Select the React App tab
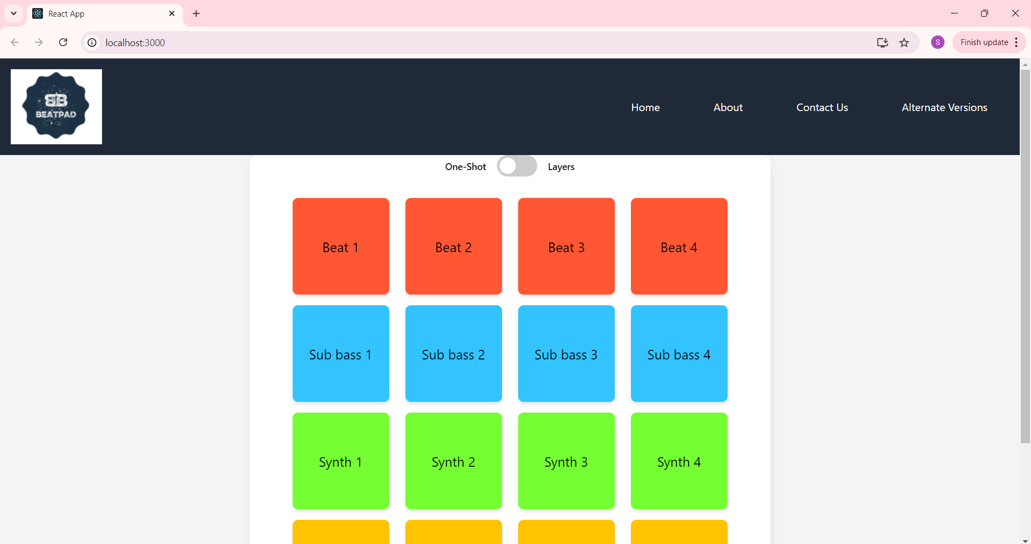This screenshot has width=1031, height=544. tap(105, 14)
